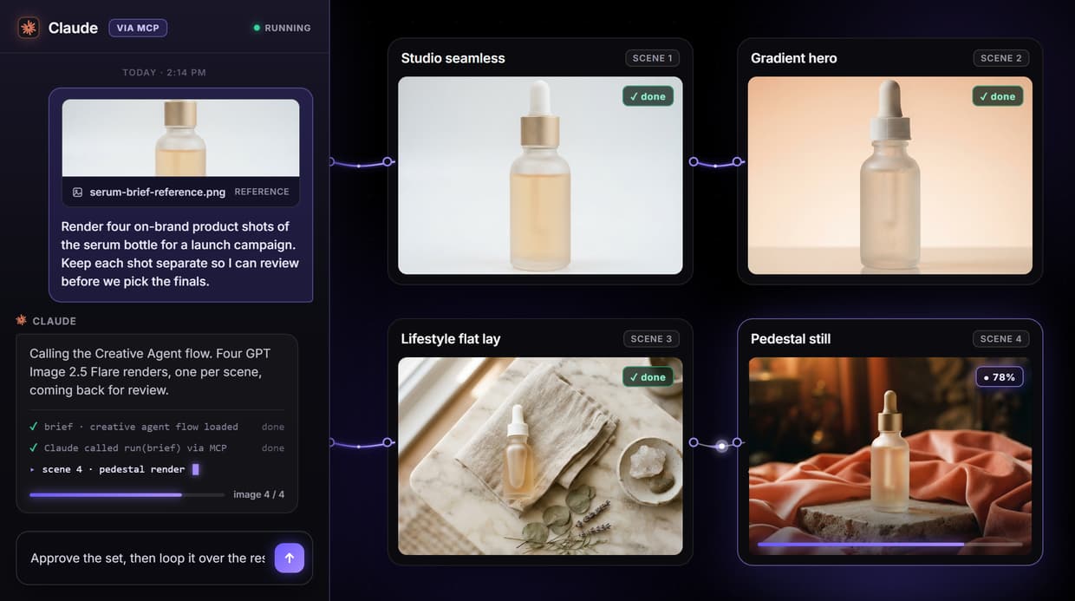Viewport: 1075px width, 601px height.
Task: Click the message input field
Action: click(147, 558)
